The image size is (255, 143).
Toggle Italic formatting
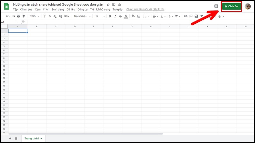[x=115, y=16]
